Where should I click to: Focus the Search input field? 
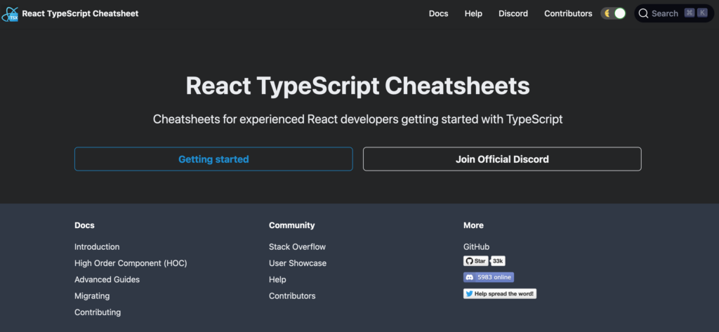pyautogui.click(x=664, y=13)
